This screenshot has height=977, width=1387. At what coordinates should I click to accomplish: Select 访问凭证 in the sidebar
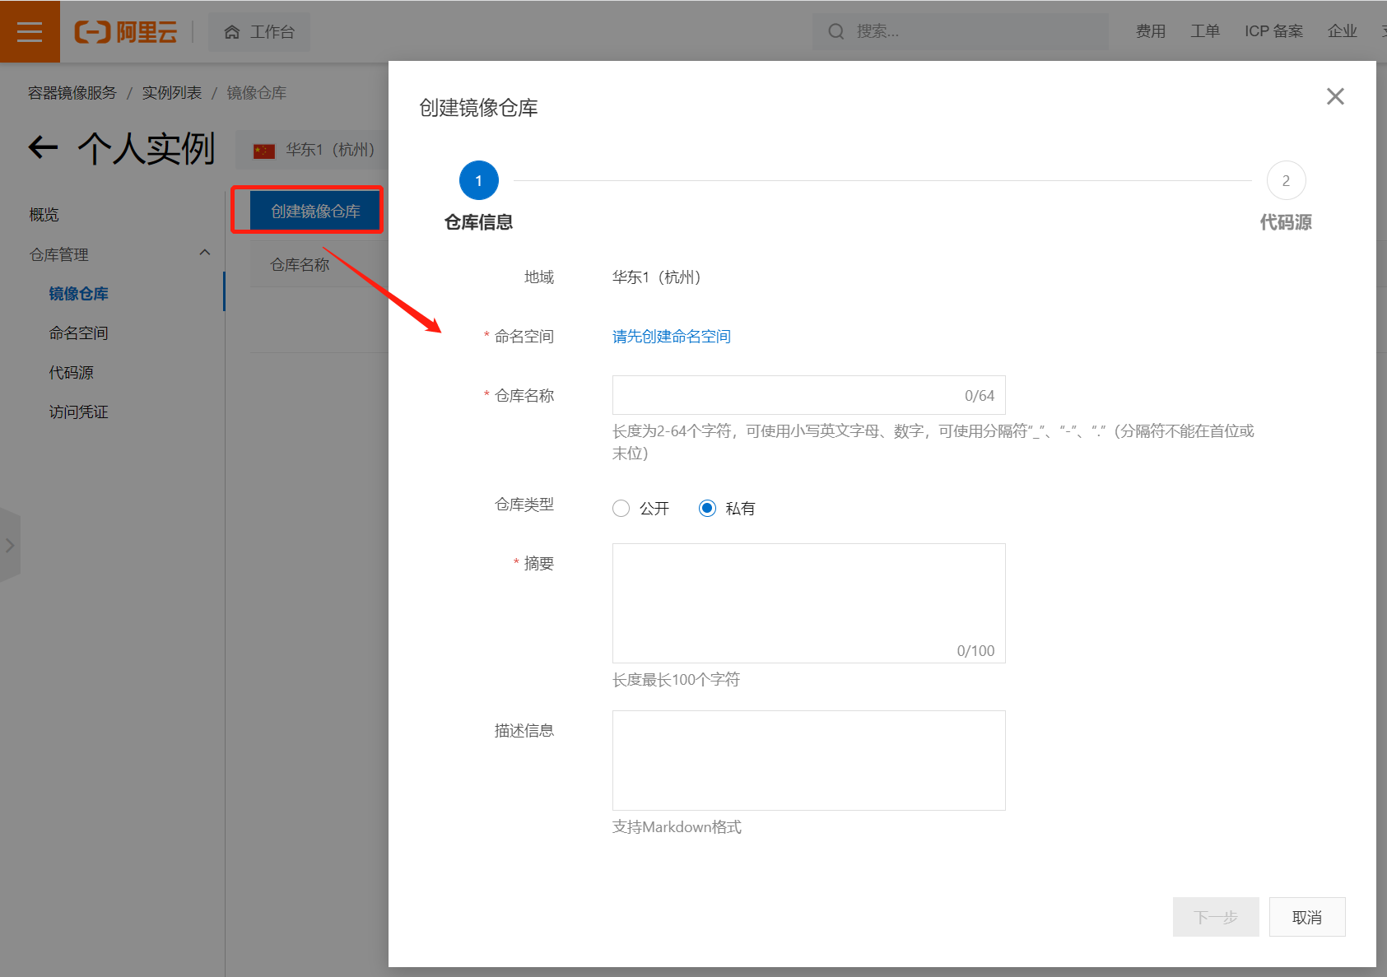click(78, 412)
